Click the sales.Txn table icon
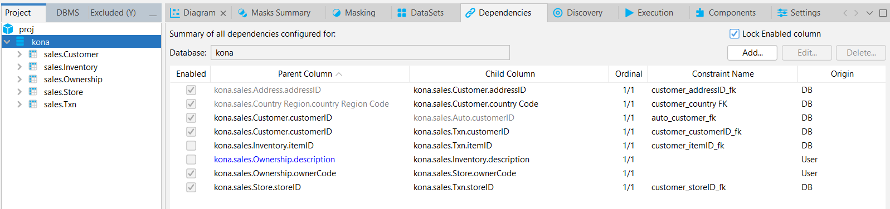Viewport: 890px width, 209px height. [33, 104]
